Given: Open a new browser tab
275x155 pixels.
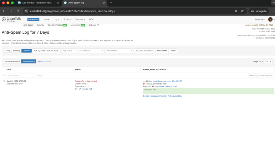Looking at the screenshot, I should click(111, 3).
